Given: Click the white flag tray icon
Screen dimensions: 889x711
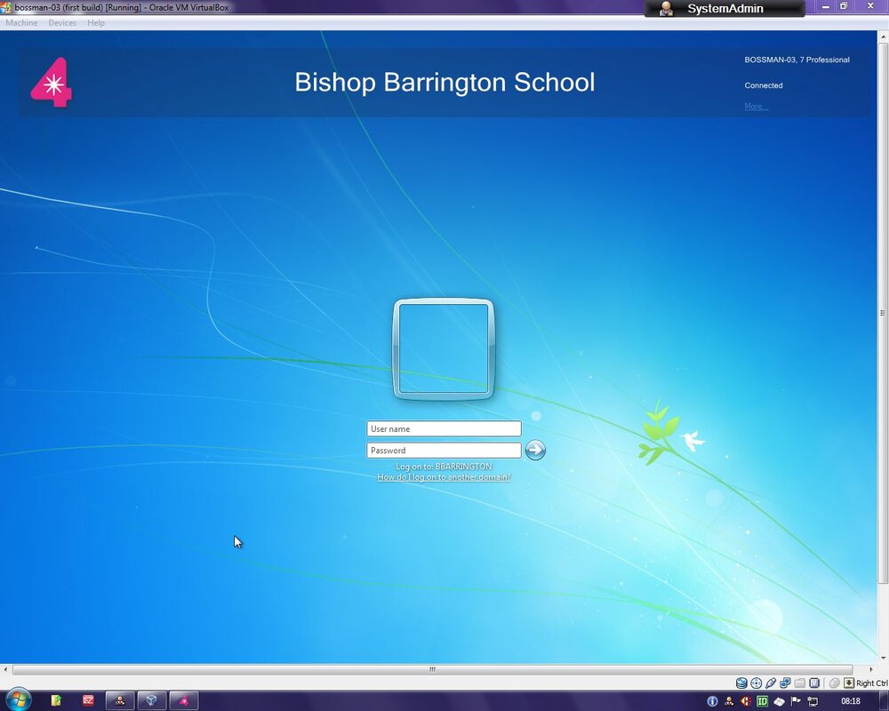Looking at the screenshot, I should pyautogui.click(x=794, y=701).
